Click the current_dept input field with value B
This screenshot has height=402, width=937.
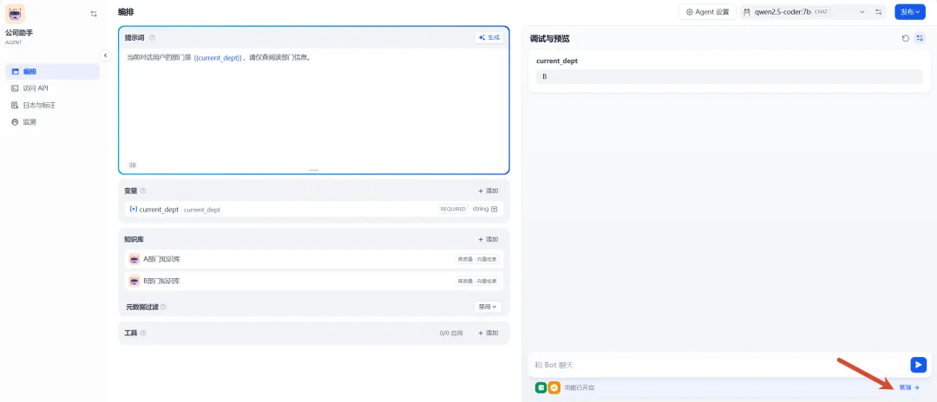[729, 77]
